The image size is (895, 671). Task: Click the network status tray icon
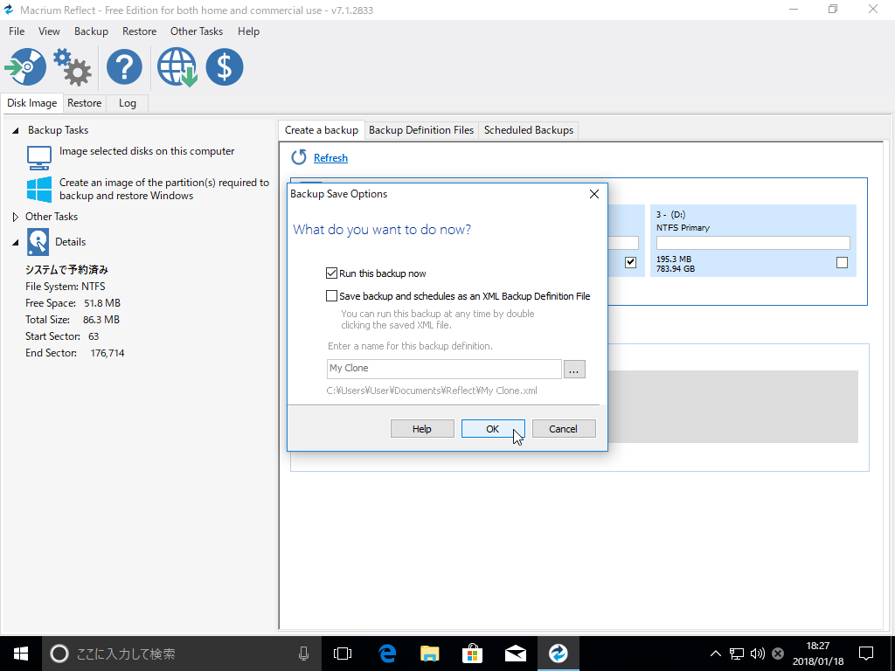point(737,654)
